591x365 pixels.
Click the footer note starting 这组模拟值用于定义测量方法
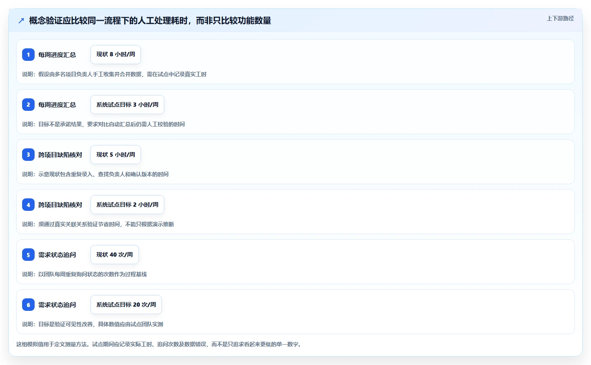(x=160, y=344)
